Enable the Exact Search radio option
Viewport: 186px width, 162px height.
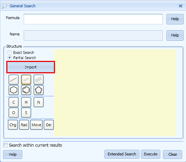coord(9,52)
